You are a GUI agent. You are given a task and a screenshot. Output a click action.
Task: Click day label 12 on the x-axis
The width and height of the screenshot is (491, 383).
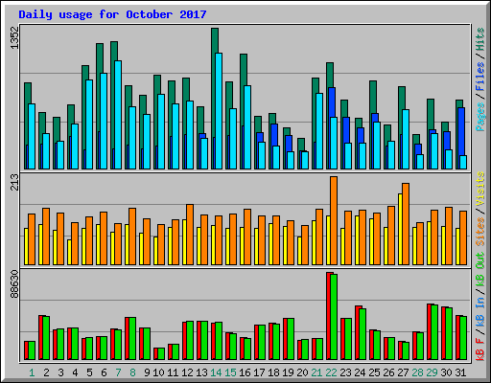tap(187, 372)
